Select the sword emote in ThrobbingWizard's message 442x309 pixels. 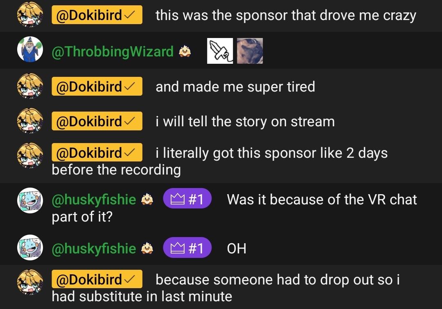click(x=220, y=51)
